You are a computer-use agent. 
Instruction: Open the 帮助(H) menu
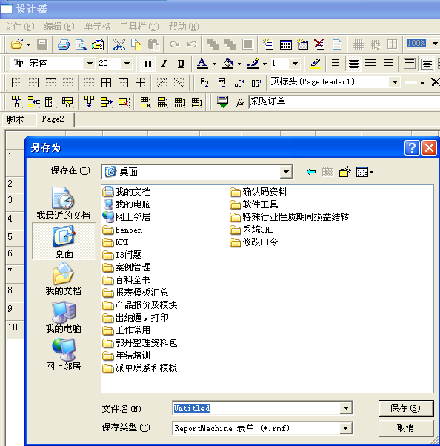(x=184, y=27)
